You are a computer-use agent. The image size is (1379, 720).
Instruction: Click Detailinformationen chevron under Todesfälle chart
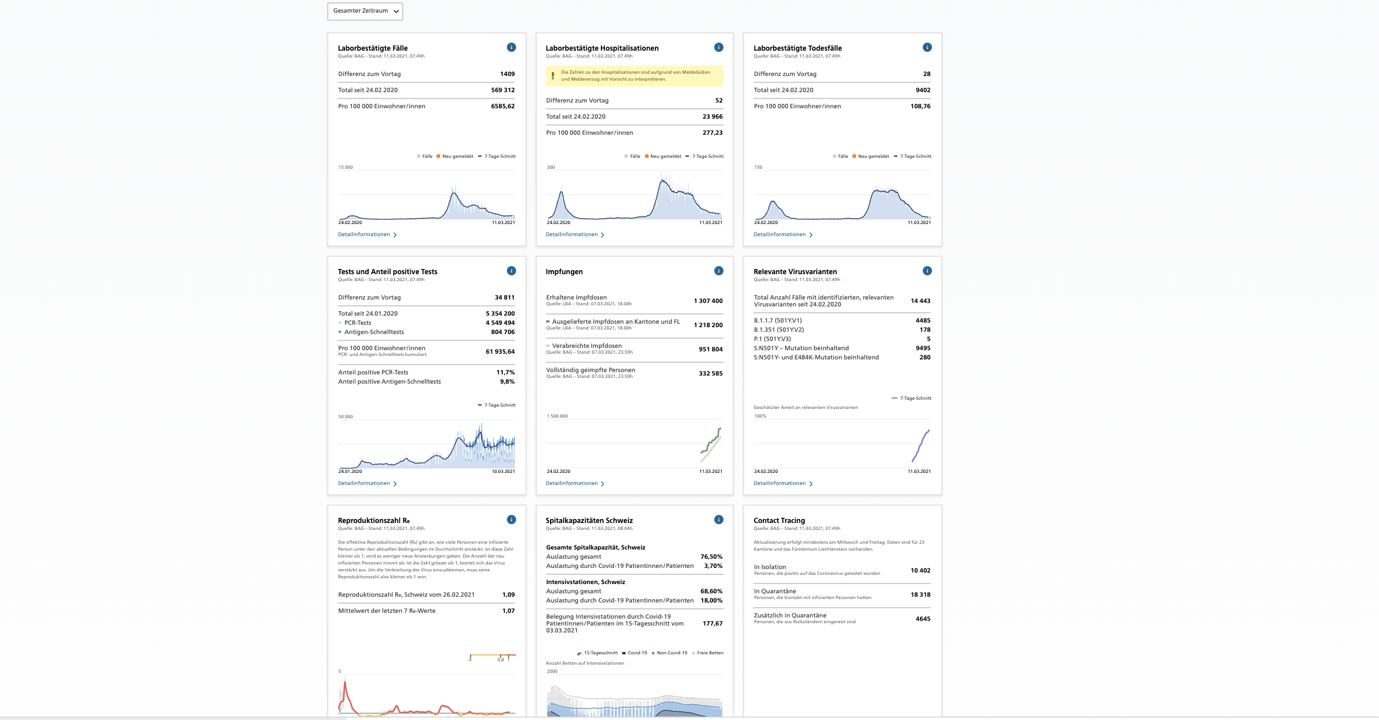811,235
